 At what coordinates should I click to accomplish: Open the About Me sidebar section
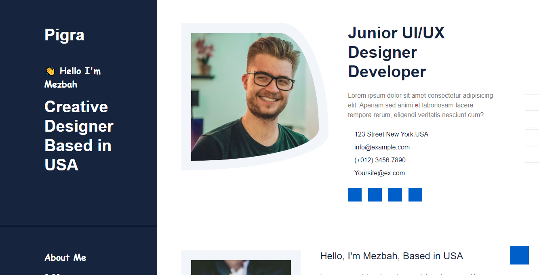[x=65, y=258]
